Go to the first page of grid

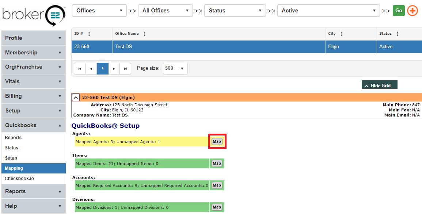coord(80,69)
